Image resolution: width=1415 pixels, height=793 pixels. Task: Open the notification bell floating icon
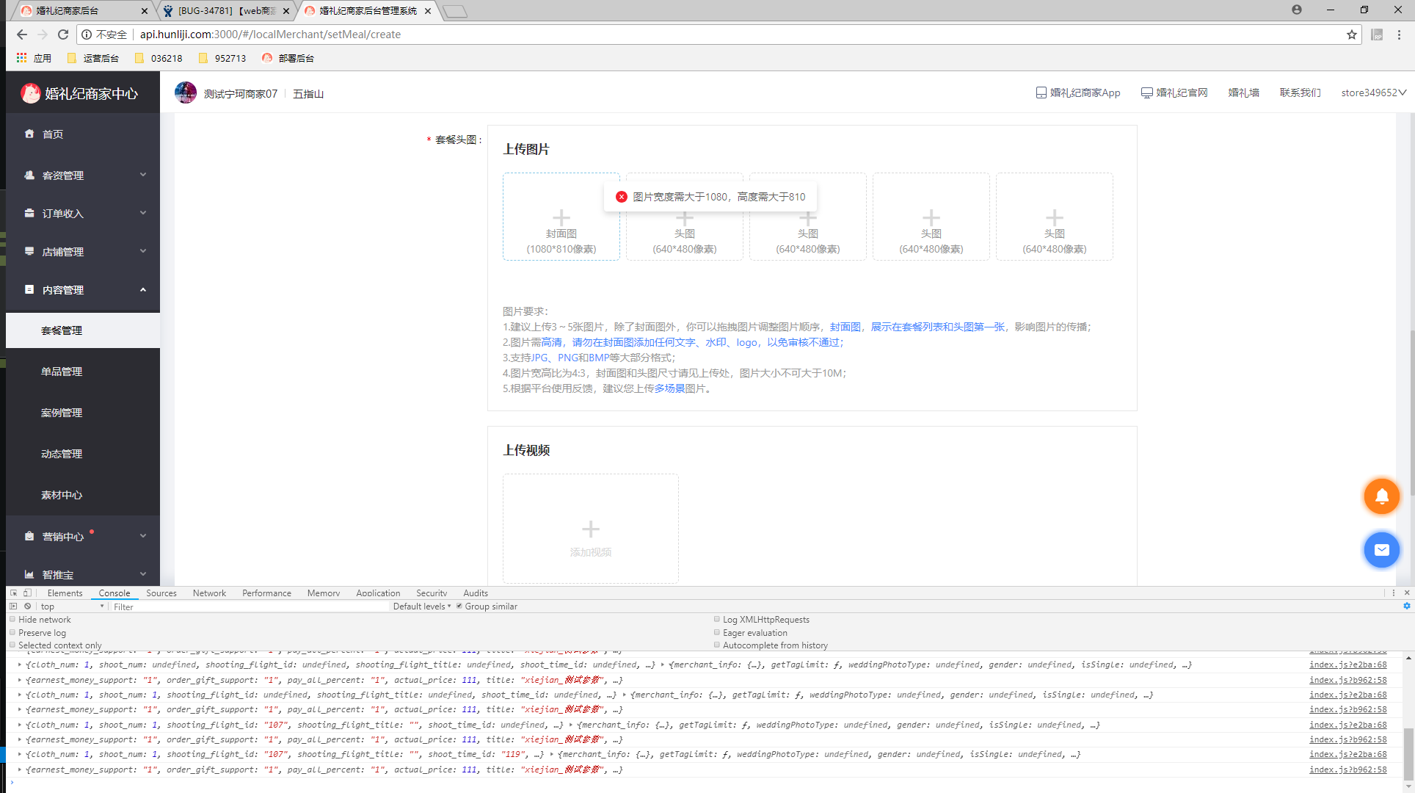(x=1382, y=496)
